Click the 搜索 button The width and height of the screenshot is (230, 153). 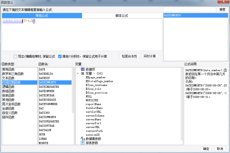(x=222, y=9)
